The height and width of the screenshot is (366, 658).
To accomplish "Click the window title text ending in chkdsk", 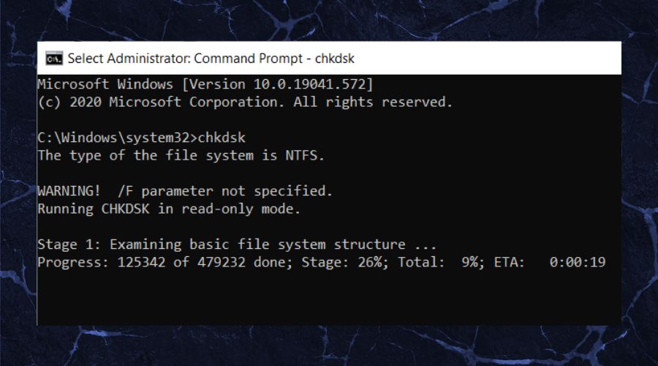I will click(x=211, y=59).
